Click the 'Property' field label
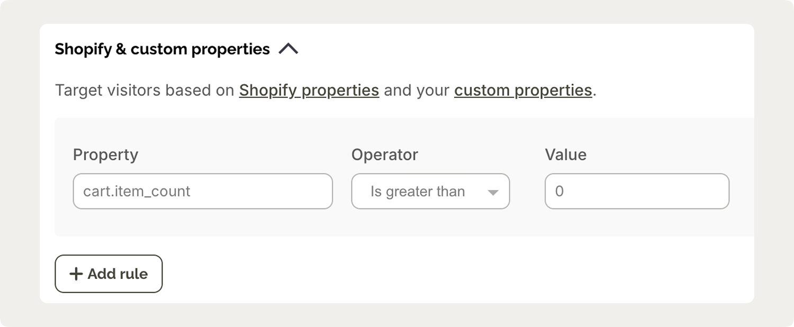This screenshot has height=327, width=794. (105, 155)
